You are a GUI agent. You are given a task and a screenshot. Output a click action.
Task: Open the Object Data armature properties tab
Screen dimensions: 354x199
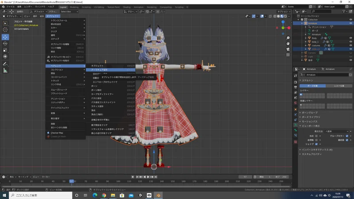pos(296,125)
